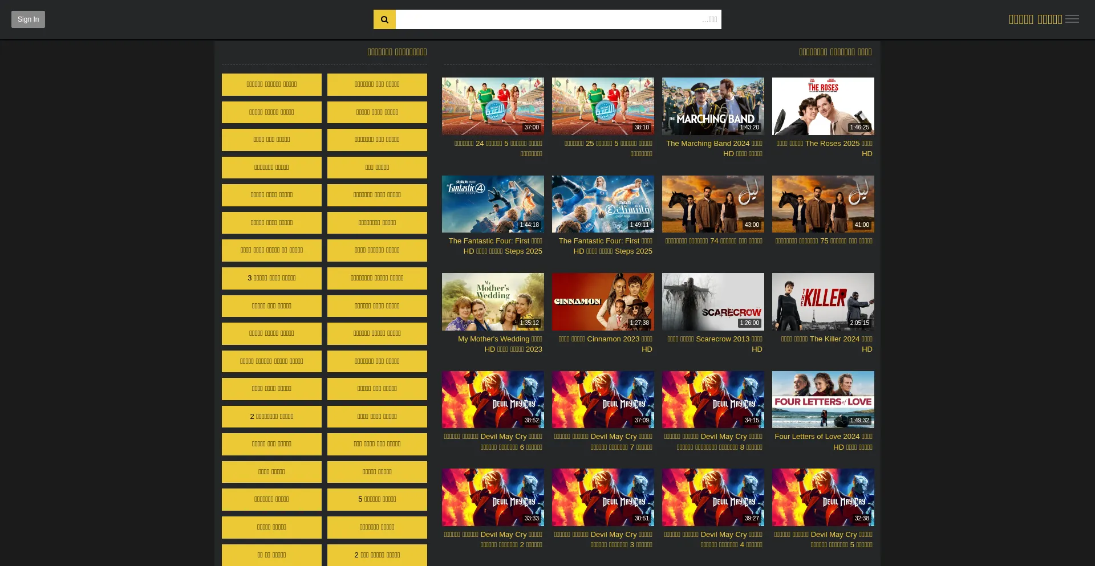Open the Fantastic 4 thumbnail lasting 1:44:18
The height and width of the screenshot is (566, 1095).
pyautogui.click(x=493, y=204)
